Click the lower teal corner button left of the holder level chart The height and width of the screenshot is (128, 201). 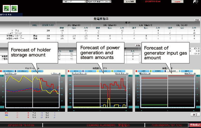2,107
